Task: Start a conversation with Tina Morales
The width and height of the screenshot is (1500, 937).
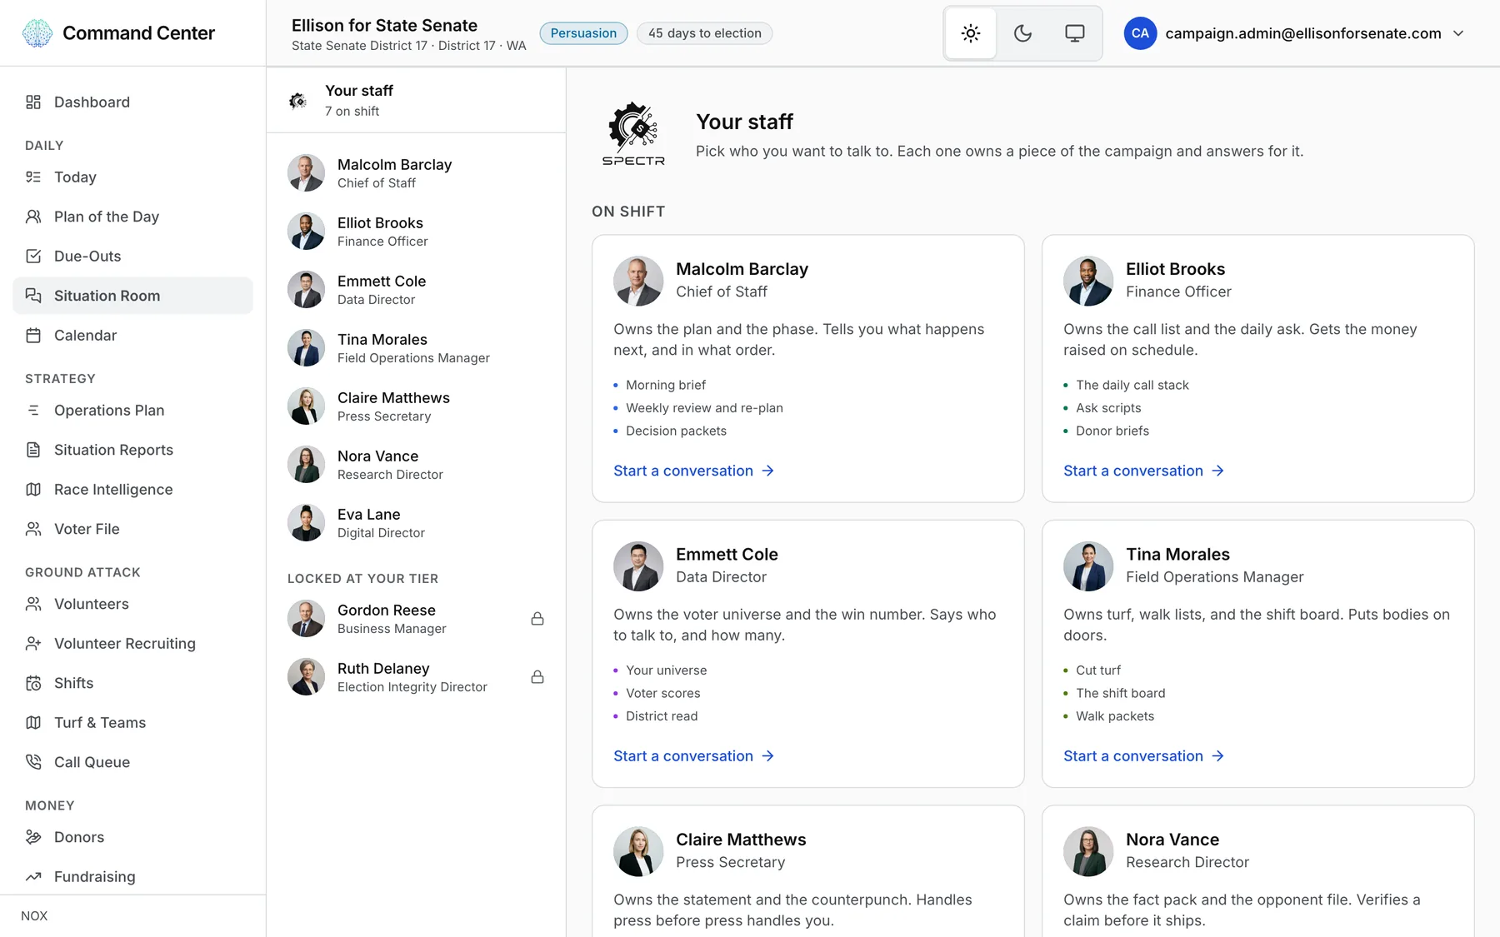Action: coord(1144,756)
